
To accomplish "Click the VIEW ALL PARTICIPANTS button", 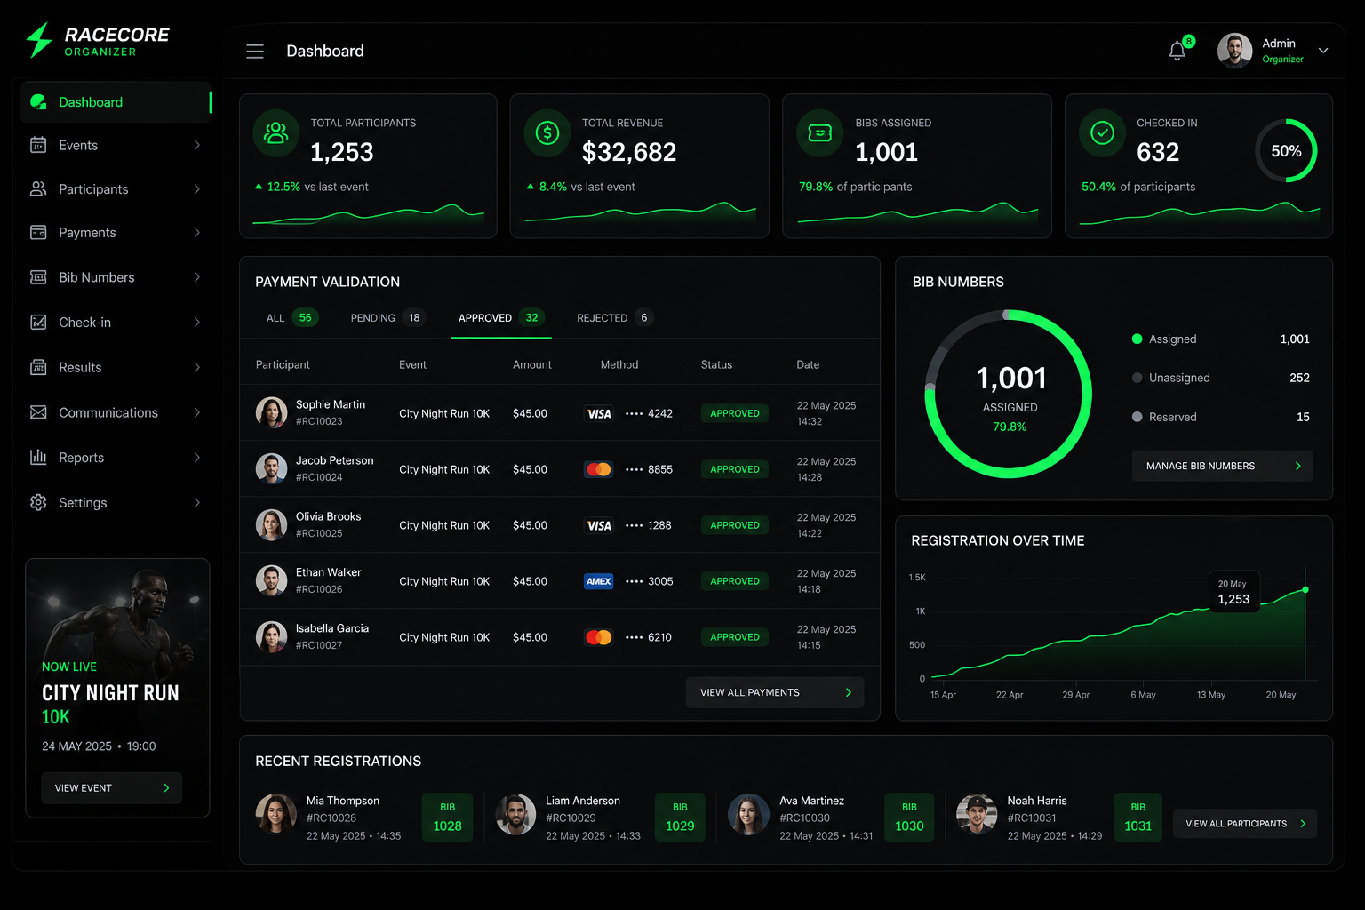I will pyautogui.click(x=1245, y=824).
